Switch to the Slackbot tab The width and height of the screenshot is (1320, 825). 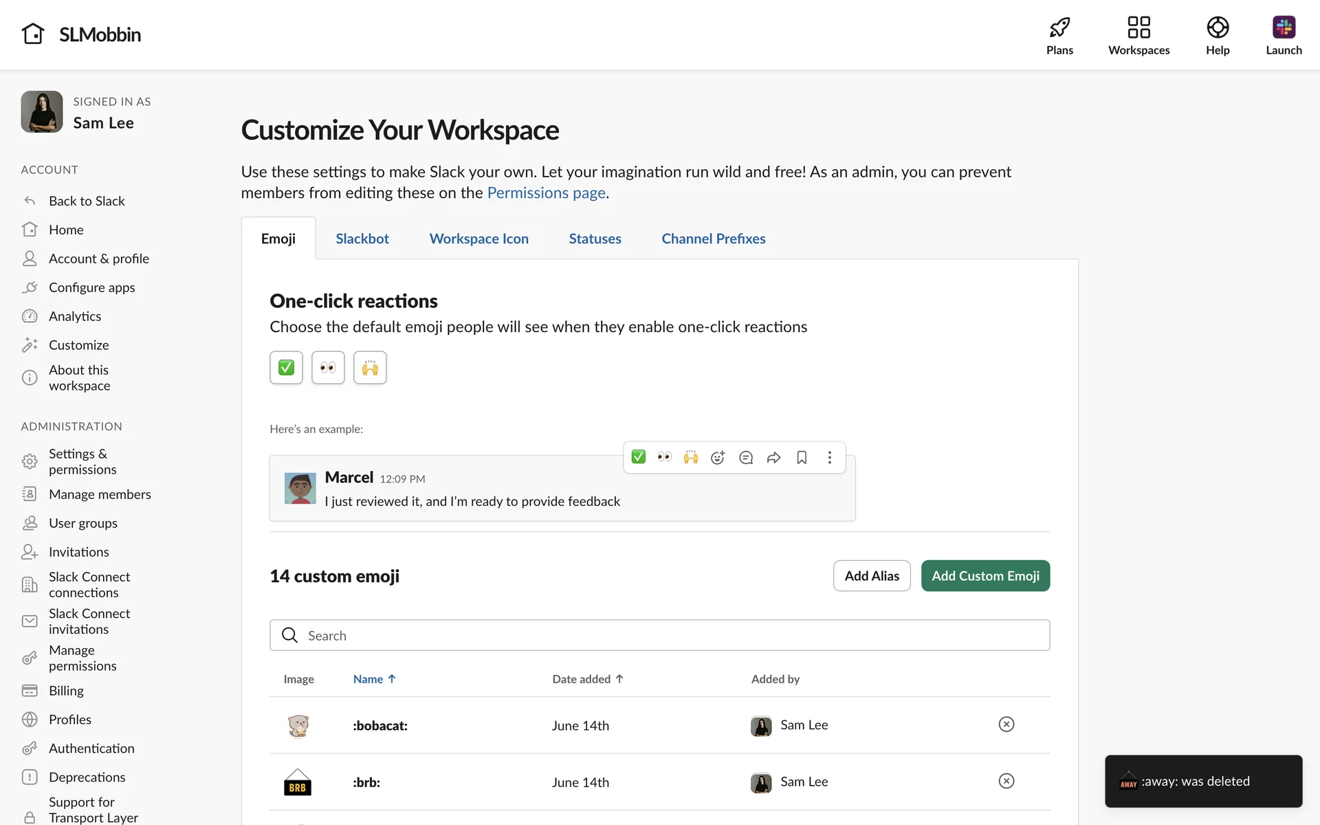click(362, 239)
